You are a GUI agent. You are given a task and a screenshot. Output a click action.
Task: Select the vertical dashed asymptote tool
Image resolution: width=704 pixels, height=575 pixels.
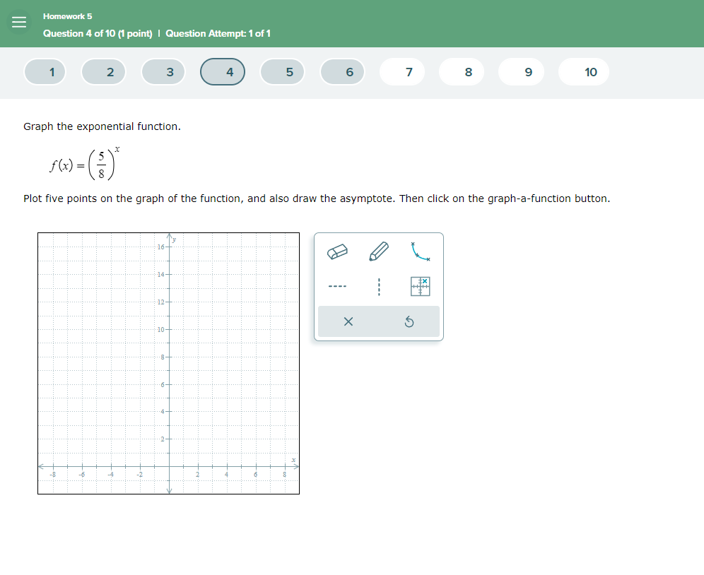pos(379,285)
